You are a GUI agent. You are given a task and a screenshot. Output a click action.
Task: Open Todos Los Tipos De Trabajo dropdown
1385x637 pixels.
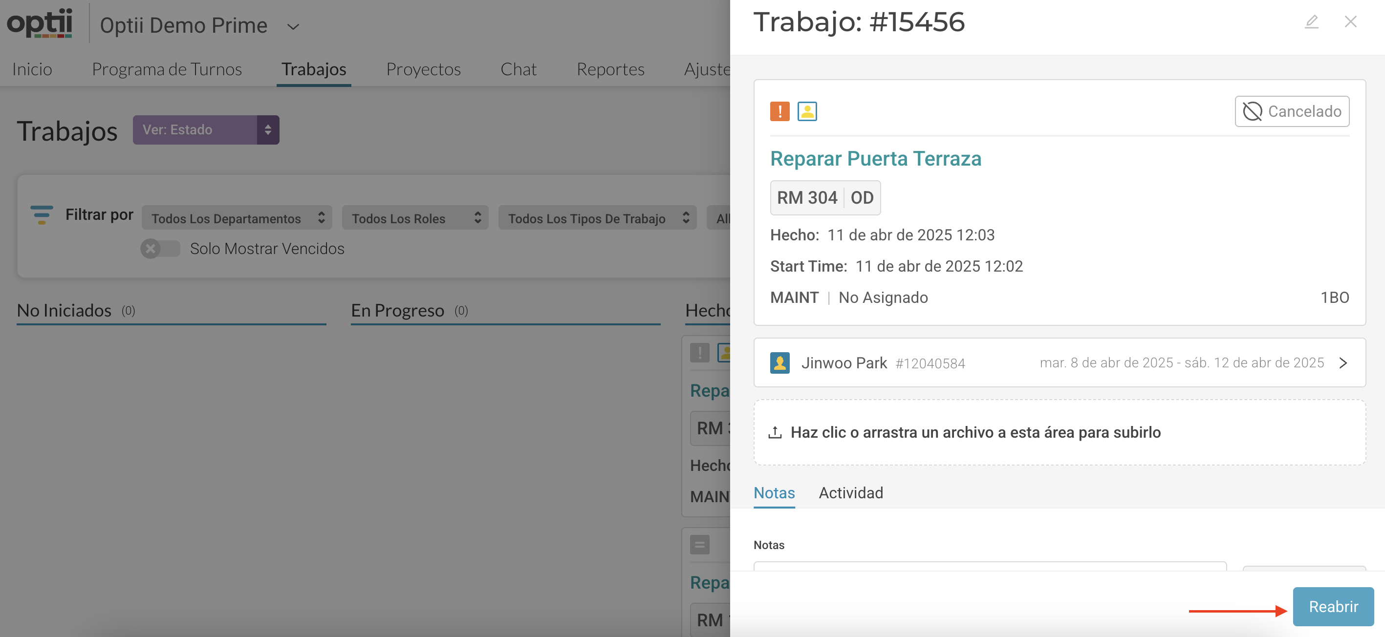coord(597,218)
